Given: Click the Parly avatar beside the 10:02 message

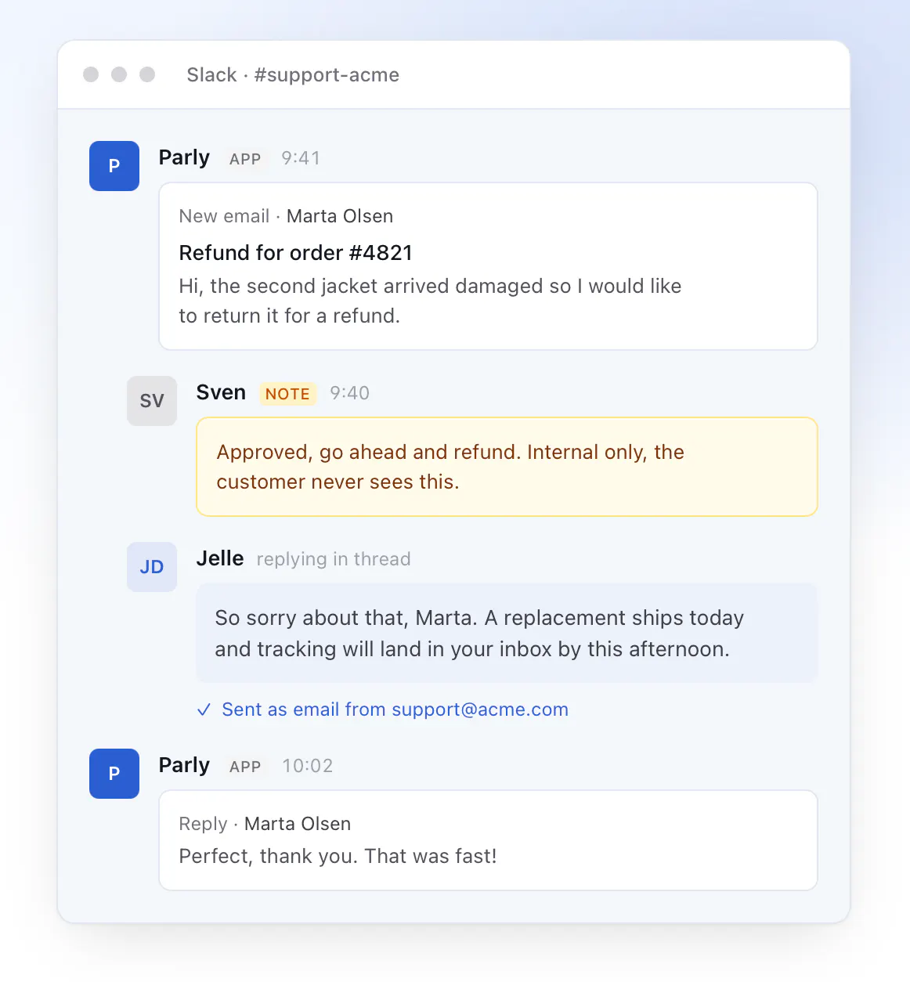Looking at the screenshot, I should pyautogui.click(x=114, y=774).
